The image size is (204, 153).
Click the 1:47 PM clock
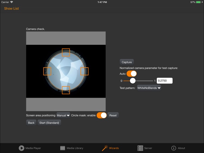click(x=102, y=2)
